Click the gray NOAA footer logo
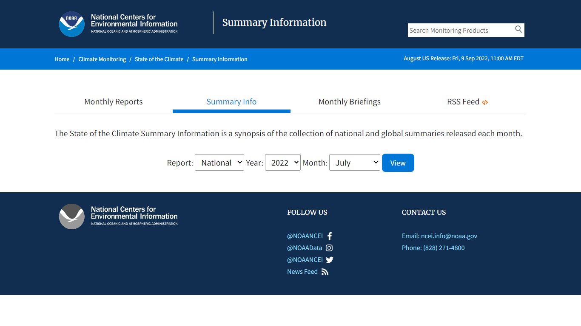This screenshot has height=326, width=581. point(72,216)
